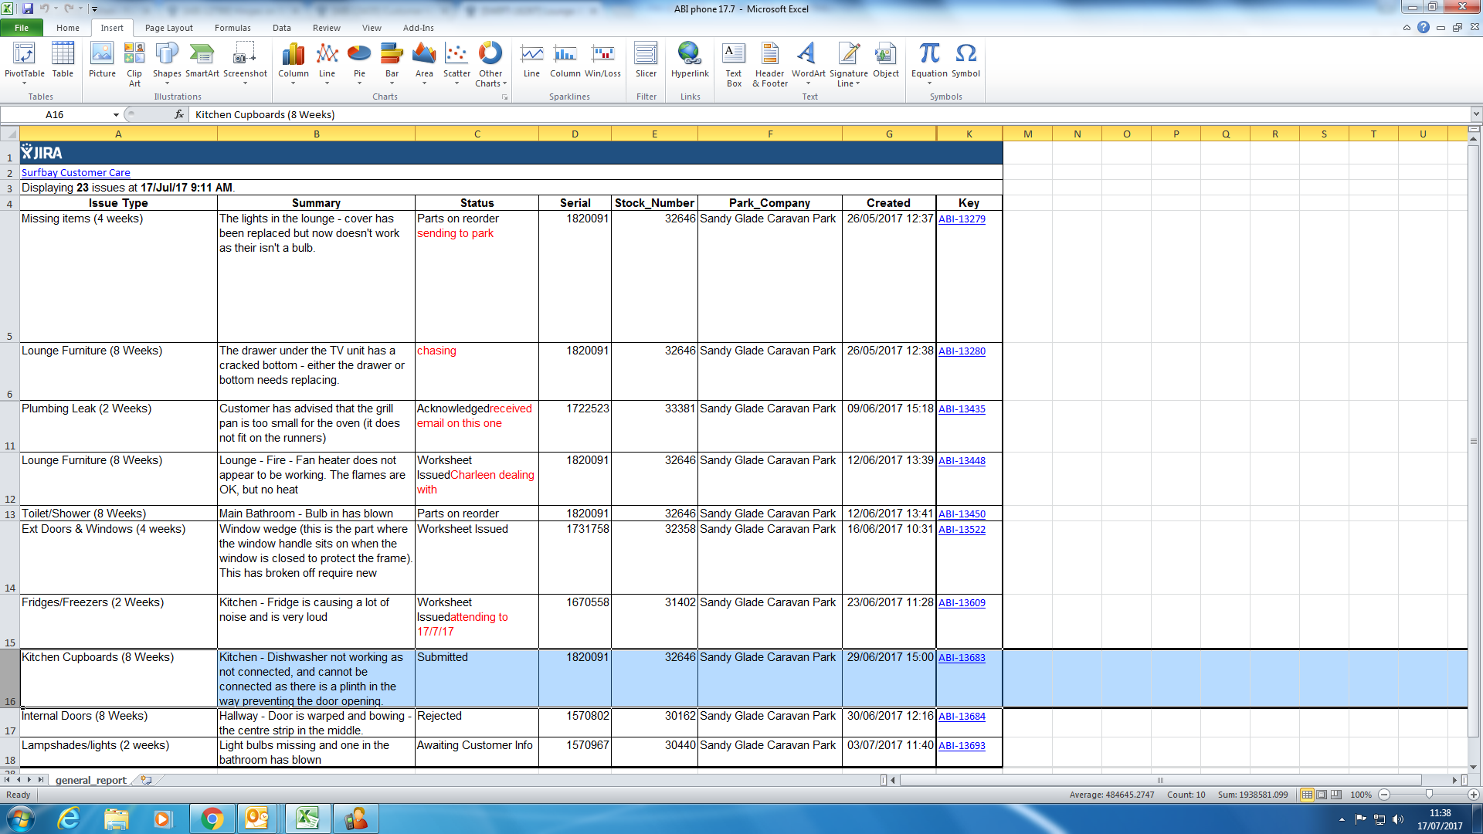Switch to Normal view in the status bar

click(x=1307, y=795)
